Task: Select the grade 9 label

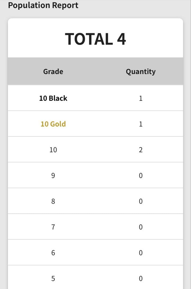Action: (x=53, y=176)
